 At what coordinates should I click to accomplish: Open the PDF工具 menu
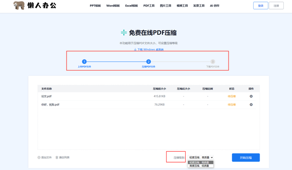click(149, 5)
